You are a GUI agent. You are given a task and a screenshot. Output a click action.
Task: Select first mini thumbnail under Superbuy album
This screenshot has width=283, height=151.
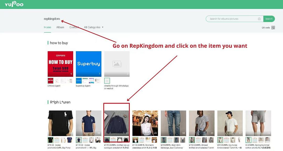click(79, 80)
